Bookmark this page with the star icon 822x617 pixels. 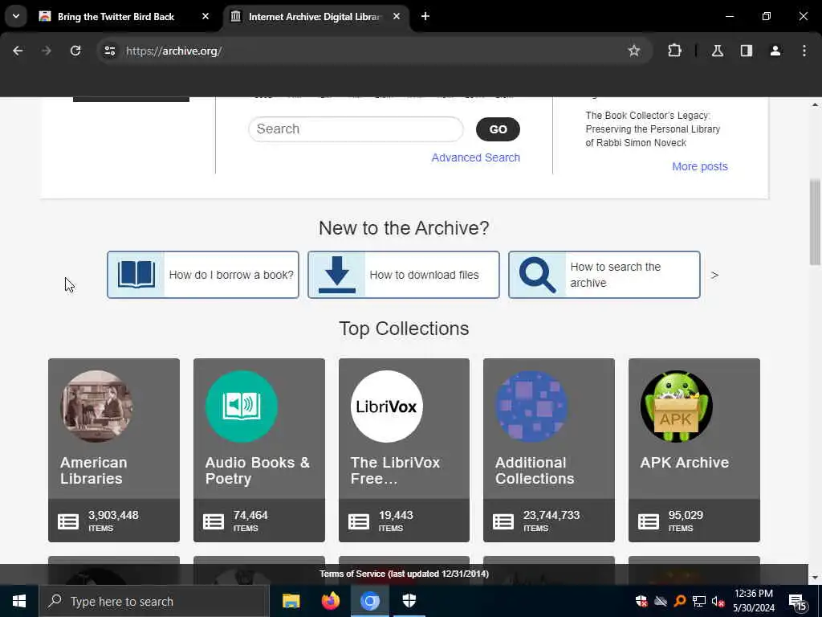[634, 51]
